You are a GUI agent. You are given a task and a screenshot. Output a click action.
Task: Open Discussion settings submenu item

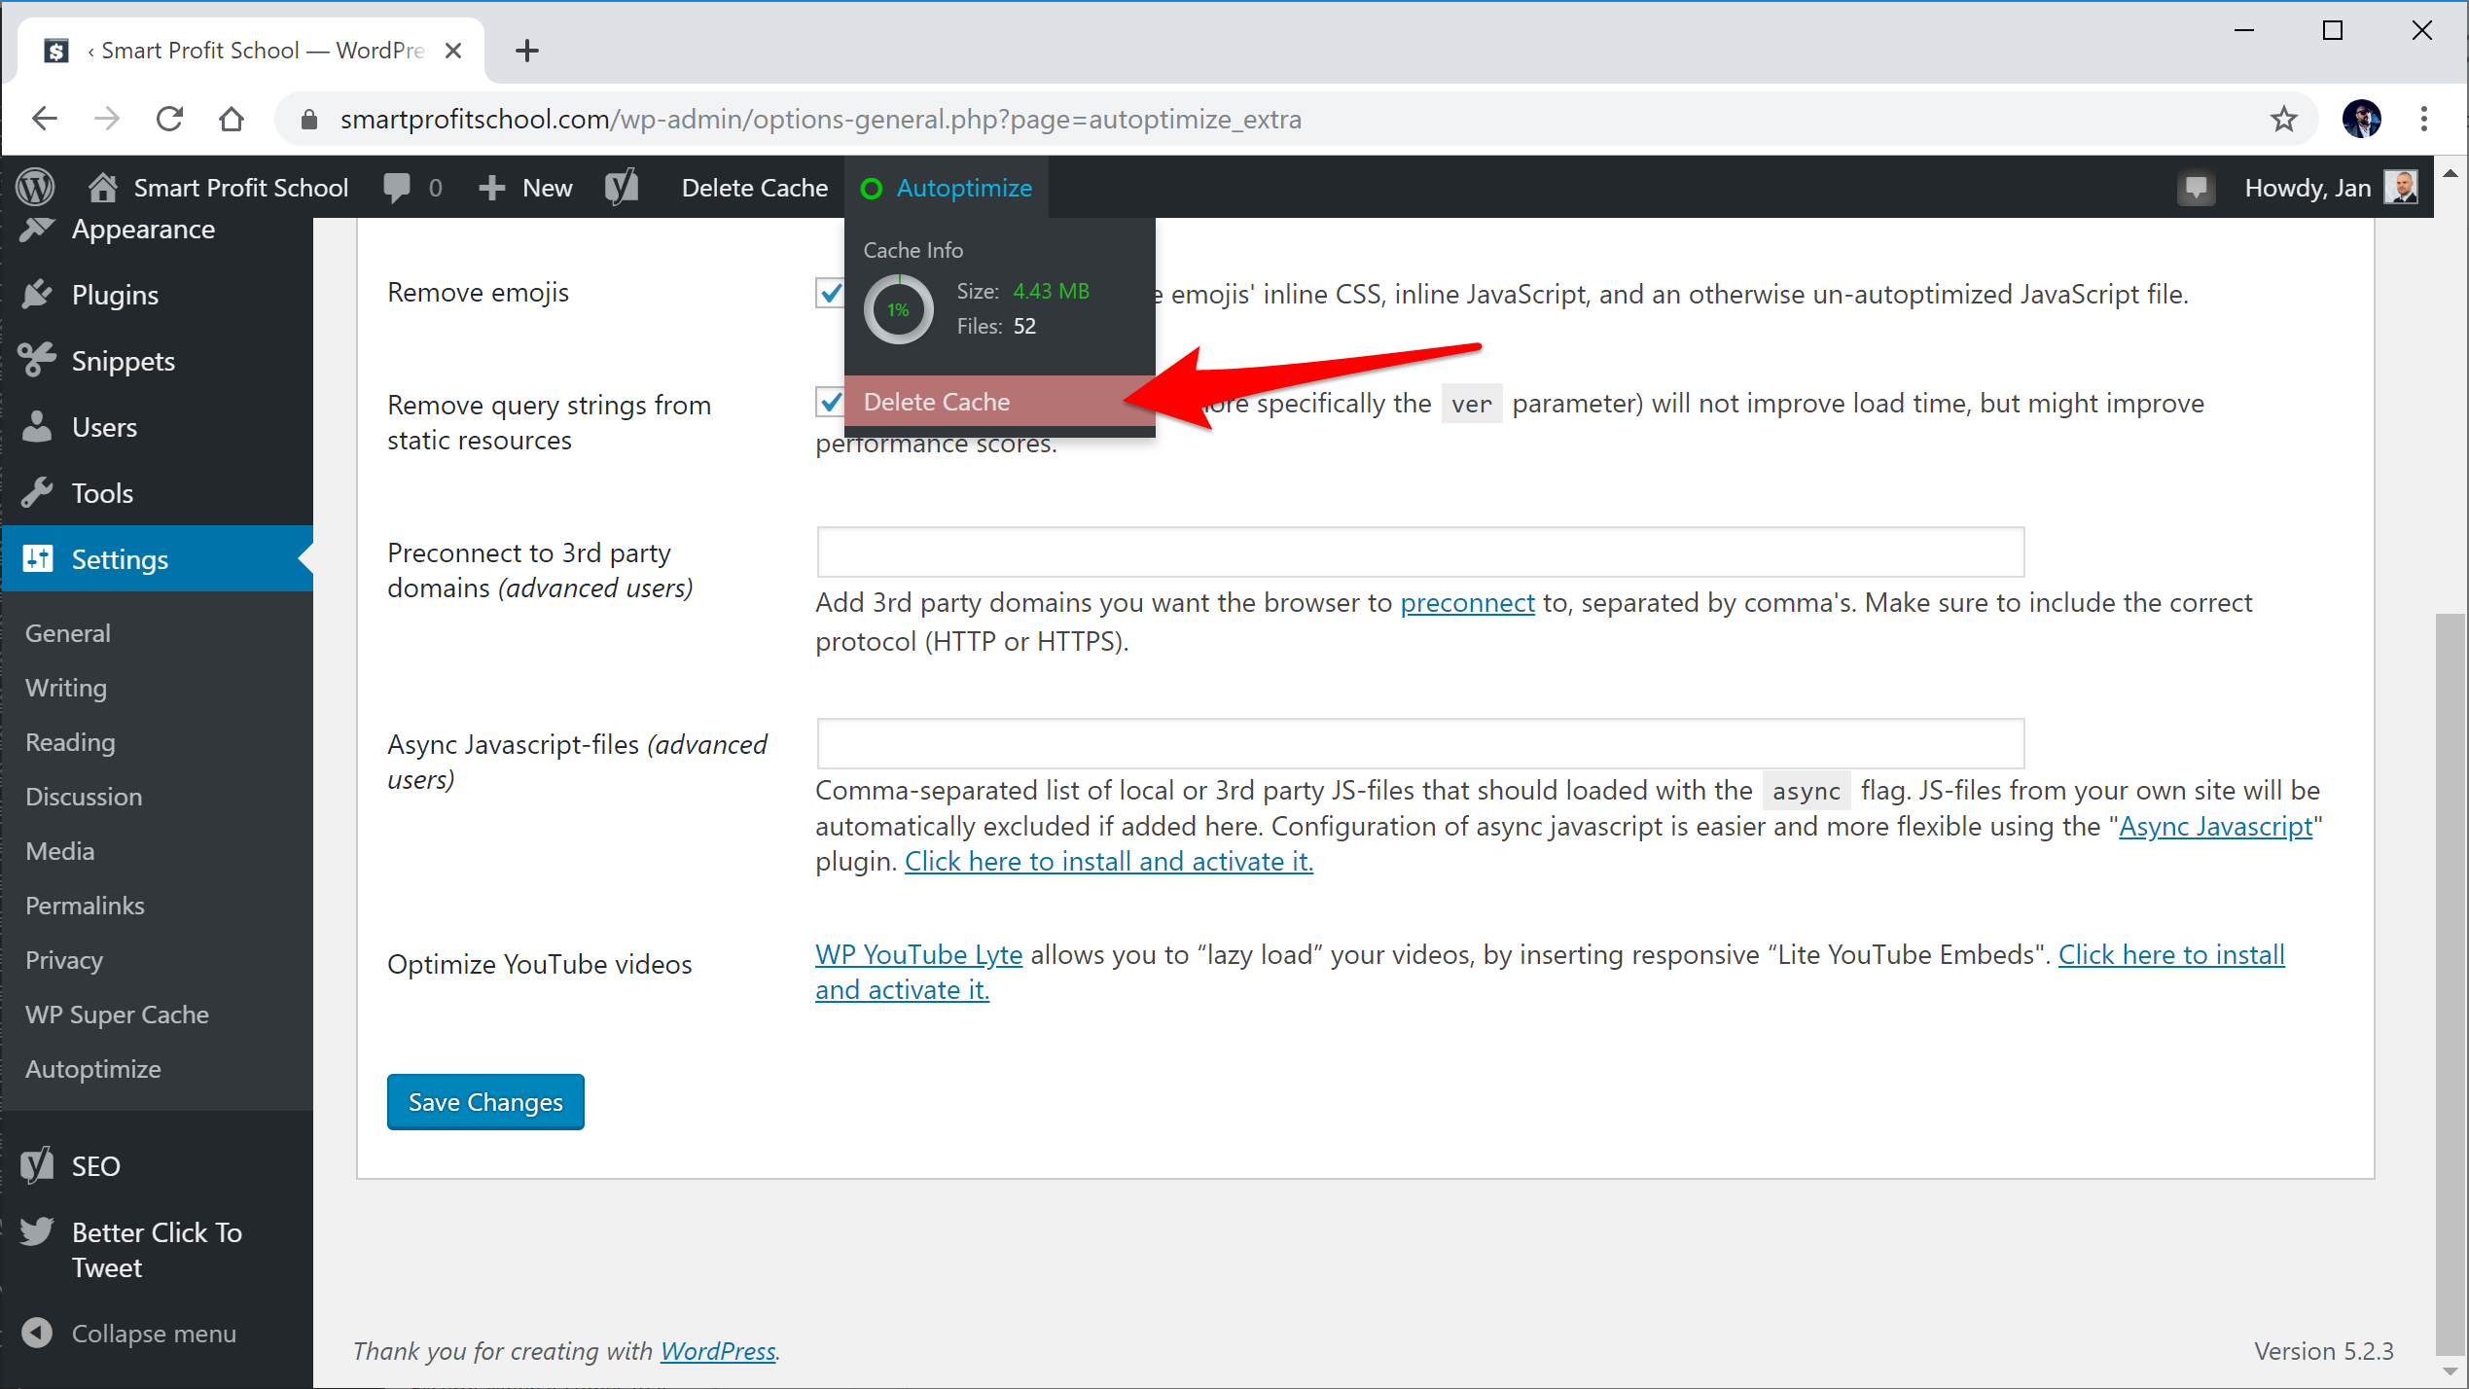(x=84, y=797)
